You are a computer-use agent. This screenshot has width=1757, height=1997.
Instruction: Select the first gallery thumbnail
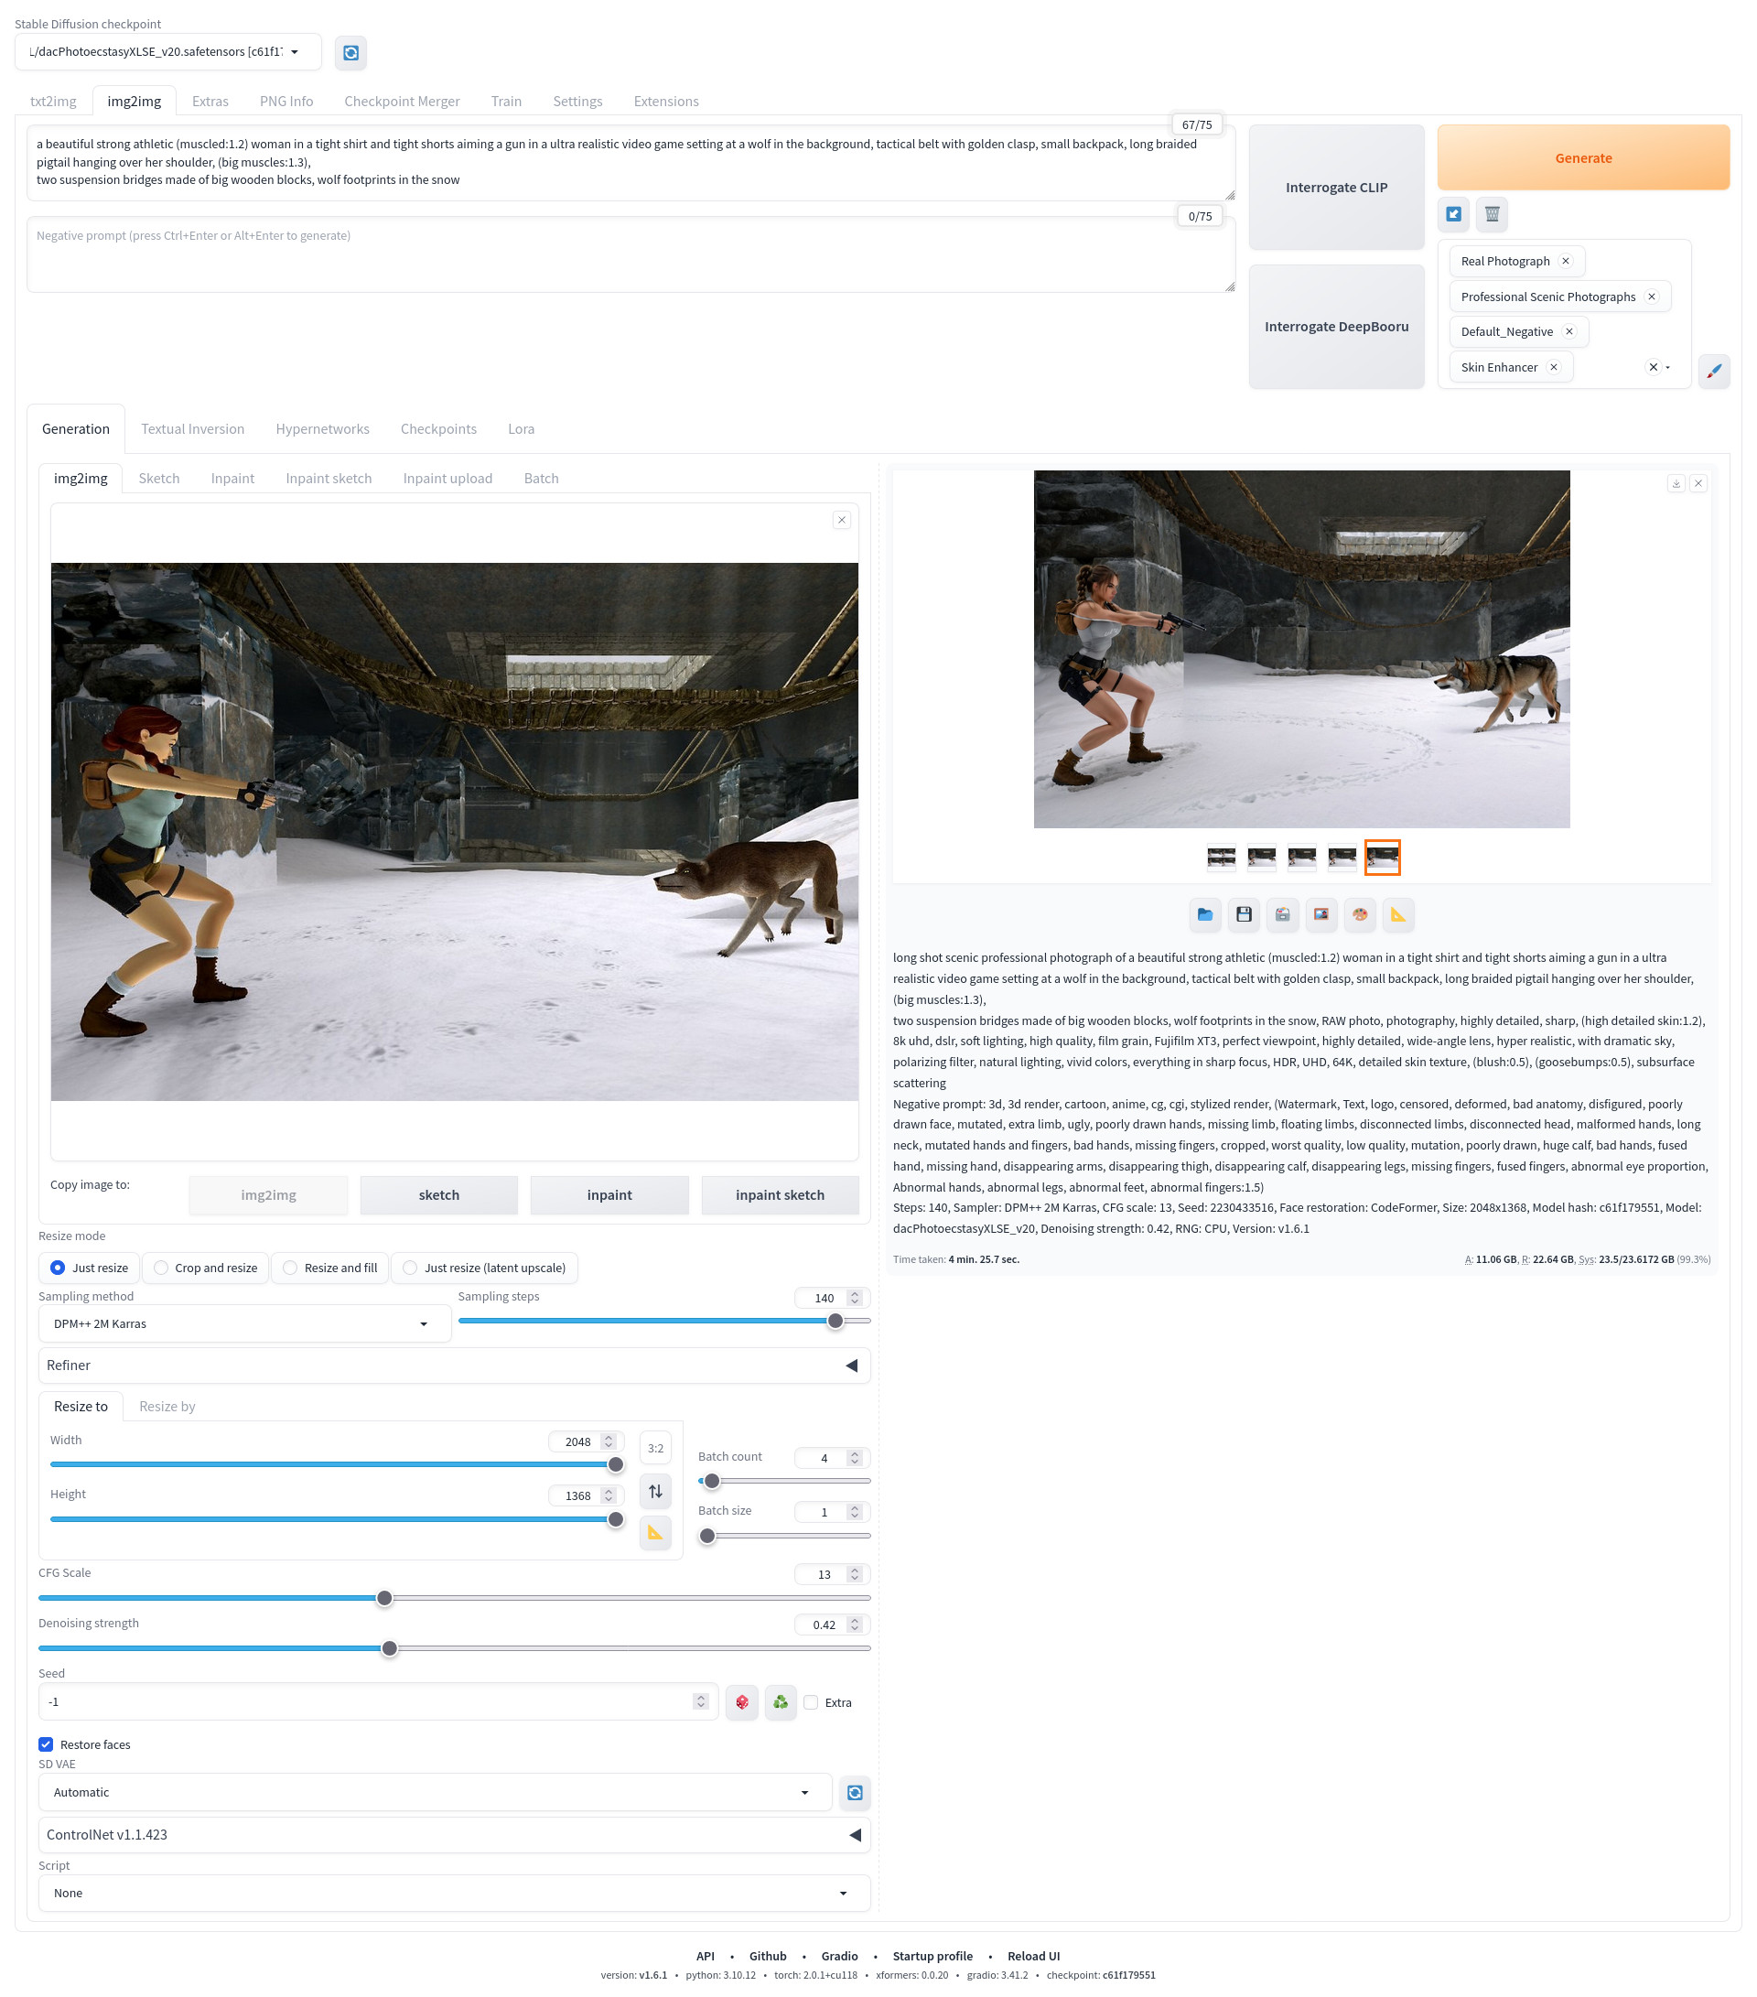point(1221,857)
